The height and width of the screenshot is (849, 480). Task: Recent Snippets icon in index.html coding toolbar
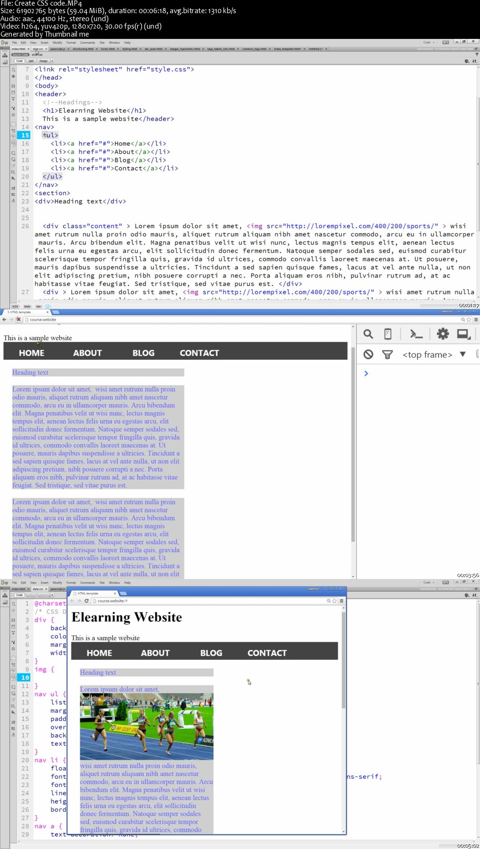coord(13,172)
